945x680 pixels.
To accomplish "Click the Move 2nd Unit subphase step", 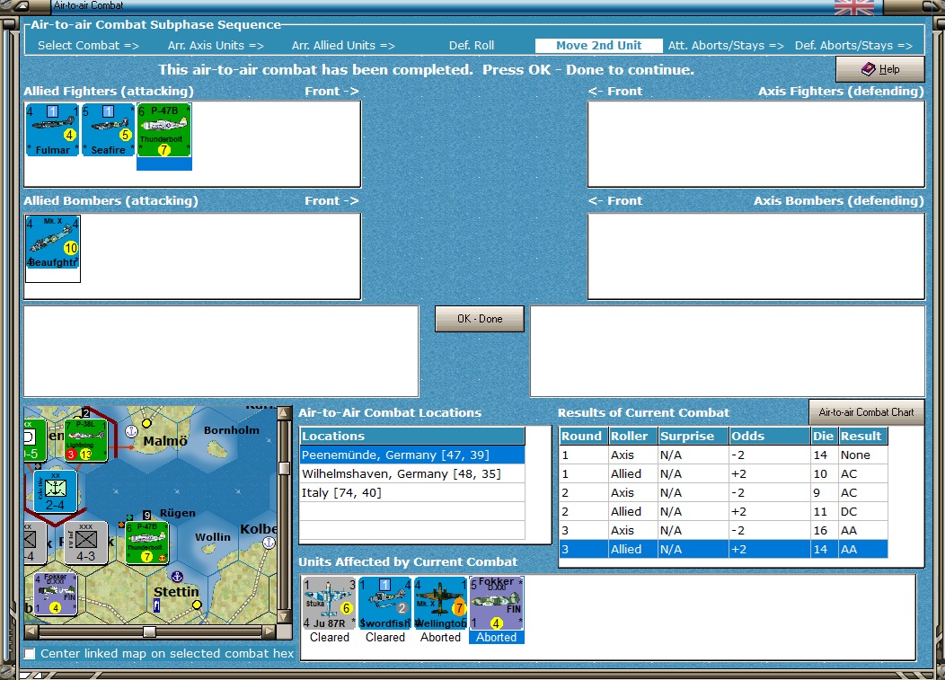I will point(598,45).
